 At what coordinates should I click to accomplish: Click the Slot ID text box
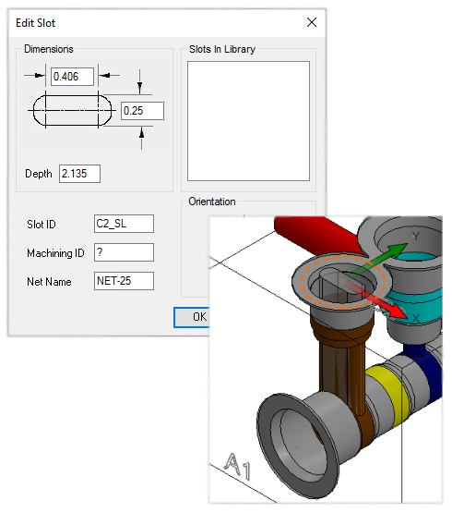[x=124, y=224]
